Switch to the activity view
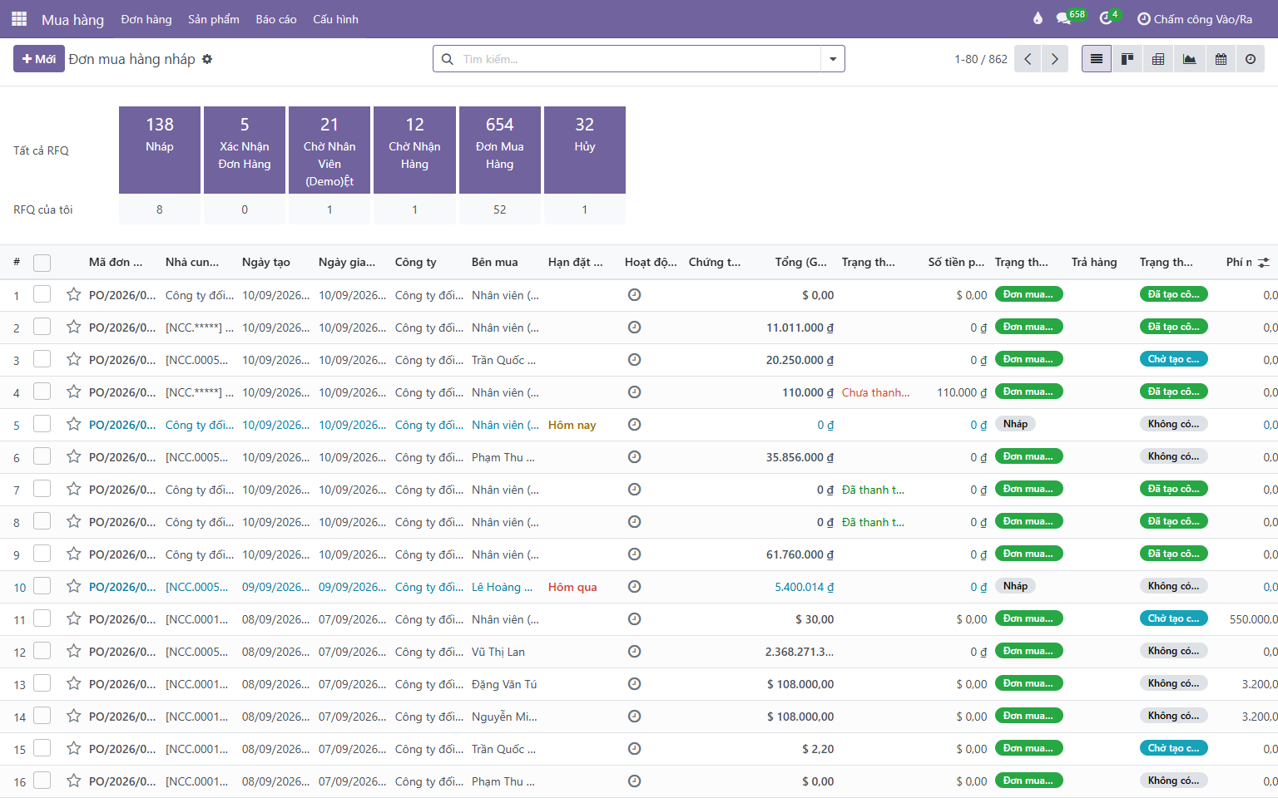Image resolution: width=1278 pixels, height=798 pixels. 1251,59
